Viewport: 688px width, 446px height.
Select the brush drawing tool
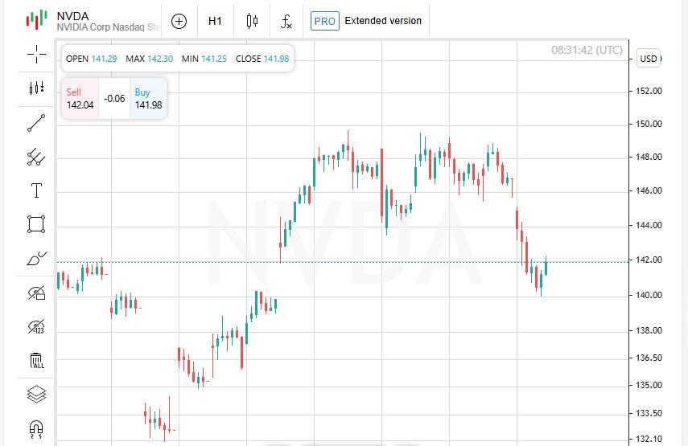point(36,259)
